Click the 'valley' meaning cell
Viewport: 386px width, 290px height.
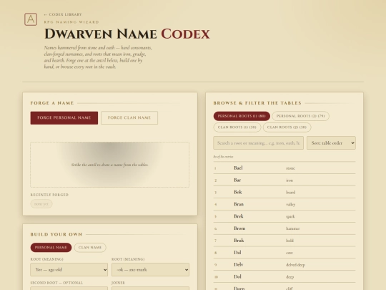[290, 204]
